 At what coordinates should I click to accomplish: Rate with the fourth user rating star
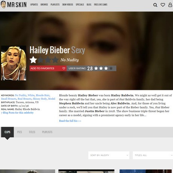111,68
